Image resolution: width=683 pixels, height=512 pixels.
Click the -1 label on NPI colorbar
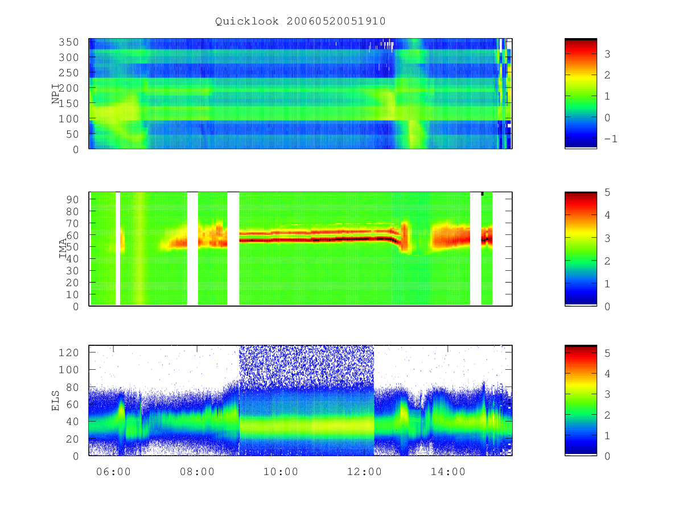(610, 139)
